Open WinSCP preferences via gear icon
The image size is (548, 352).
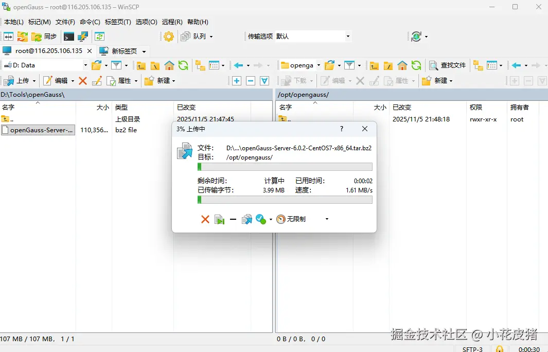170,36
